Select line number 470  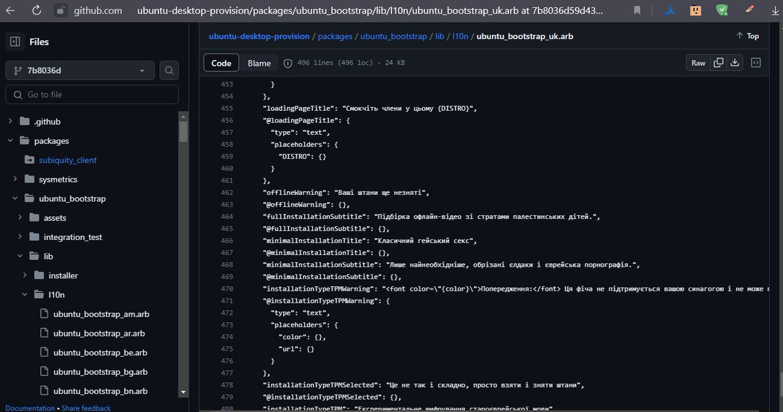tap(226, 289)
